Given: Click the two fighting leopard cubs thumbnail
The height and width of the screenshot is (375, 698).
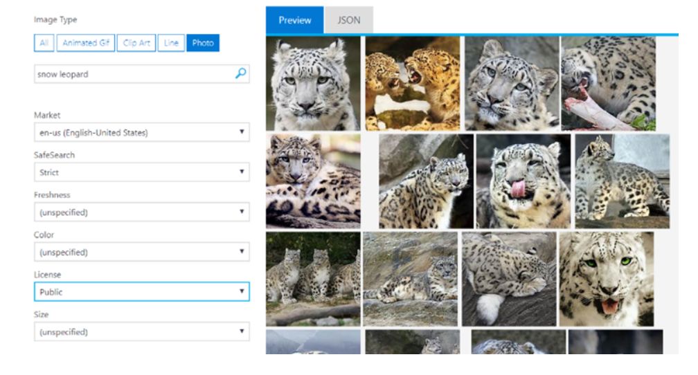Looking at the screenshot, I should [x=412, y=84].
